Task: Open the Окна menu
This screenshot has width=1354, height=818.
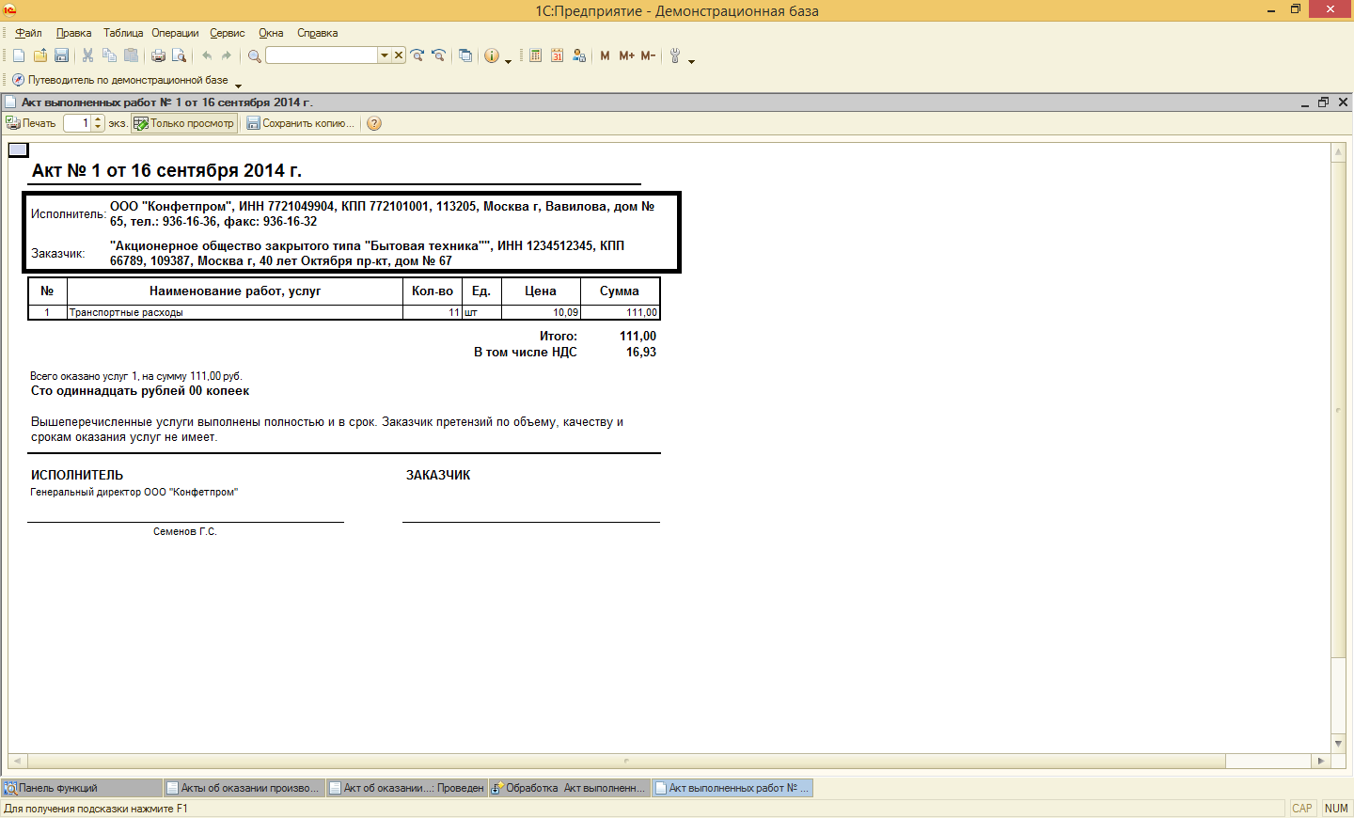Action: (x=271, y=33)
